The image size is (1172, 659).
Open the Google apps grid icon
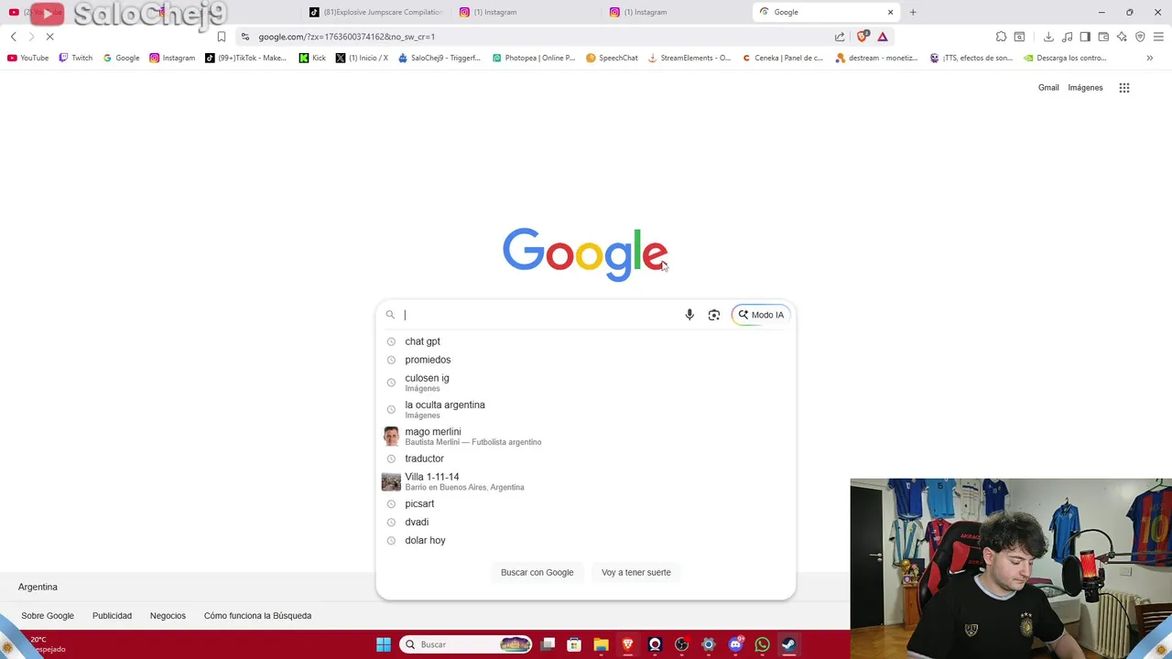coord(1124,88)
